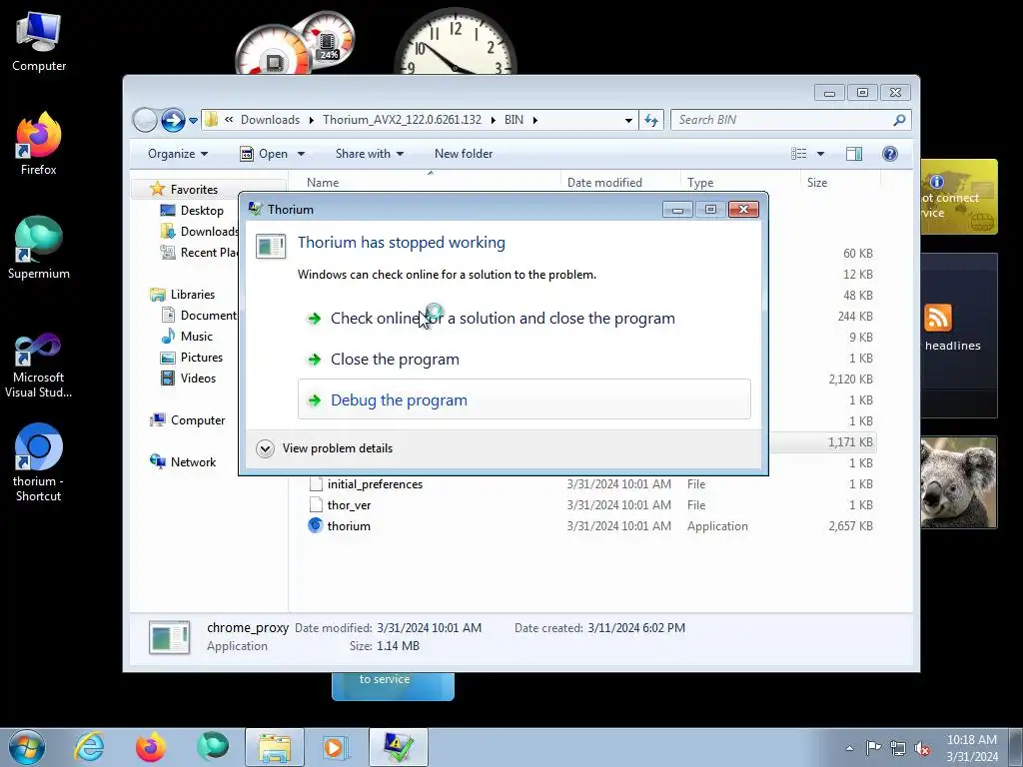Click Open in Explorer toolbar
Image resolution: width=1023 pixels, height=767 pixels.
tap(264, 154)
